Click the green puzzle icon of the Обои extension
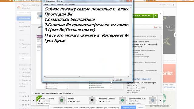Viewport: 194px width, 109px height. 62,100
